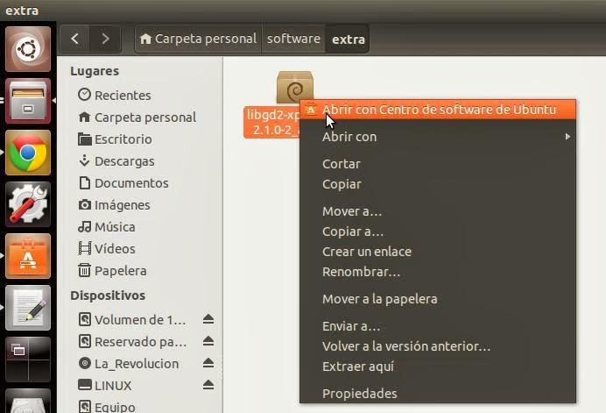Navigate to Carpeta personal in path bar
Screen dimensions: 606x413
tap(199, 39)
